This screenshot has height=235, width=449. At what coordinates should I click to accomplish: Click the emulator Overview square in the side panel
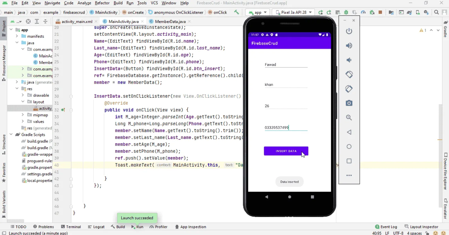(x=349, y=161)
